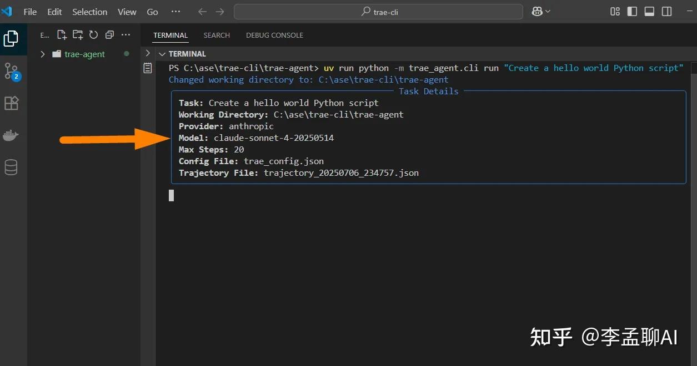This screenshot has height=366, width=697.
Task: Click the trae-cli command center box
Action: pos(378,11)
